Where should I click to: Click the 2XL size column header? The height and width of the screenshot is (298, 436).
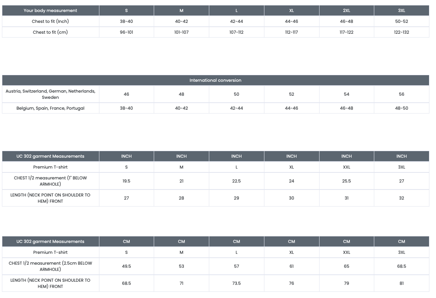click(346, 10)
